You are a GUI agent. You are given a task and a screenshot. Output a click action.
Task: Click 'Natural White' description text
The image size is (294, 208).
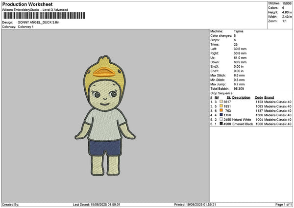click(x=242, y=120)
